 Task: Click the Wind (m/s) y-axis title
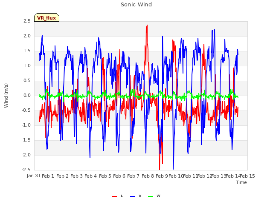(6, 96)
